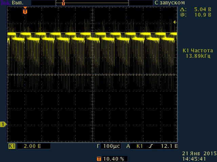Image resolution: width=217 pixels, height=162 pixels.
Task: Click the К1 trigger source label
Action: coord(140,146)
